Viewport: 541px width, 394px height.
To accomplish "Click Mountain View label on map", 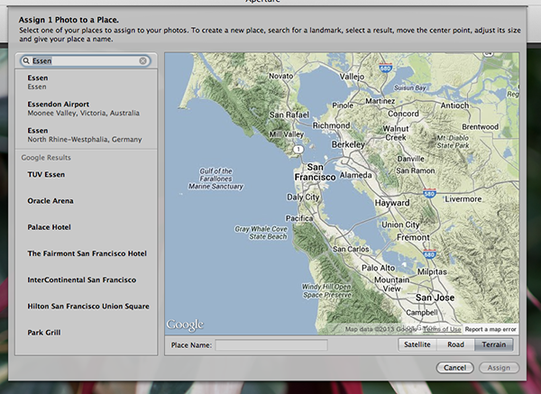I will [x=391, y=284].
